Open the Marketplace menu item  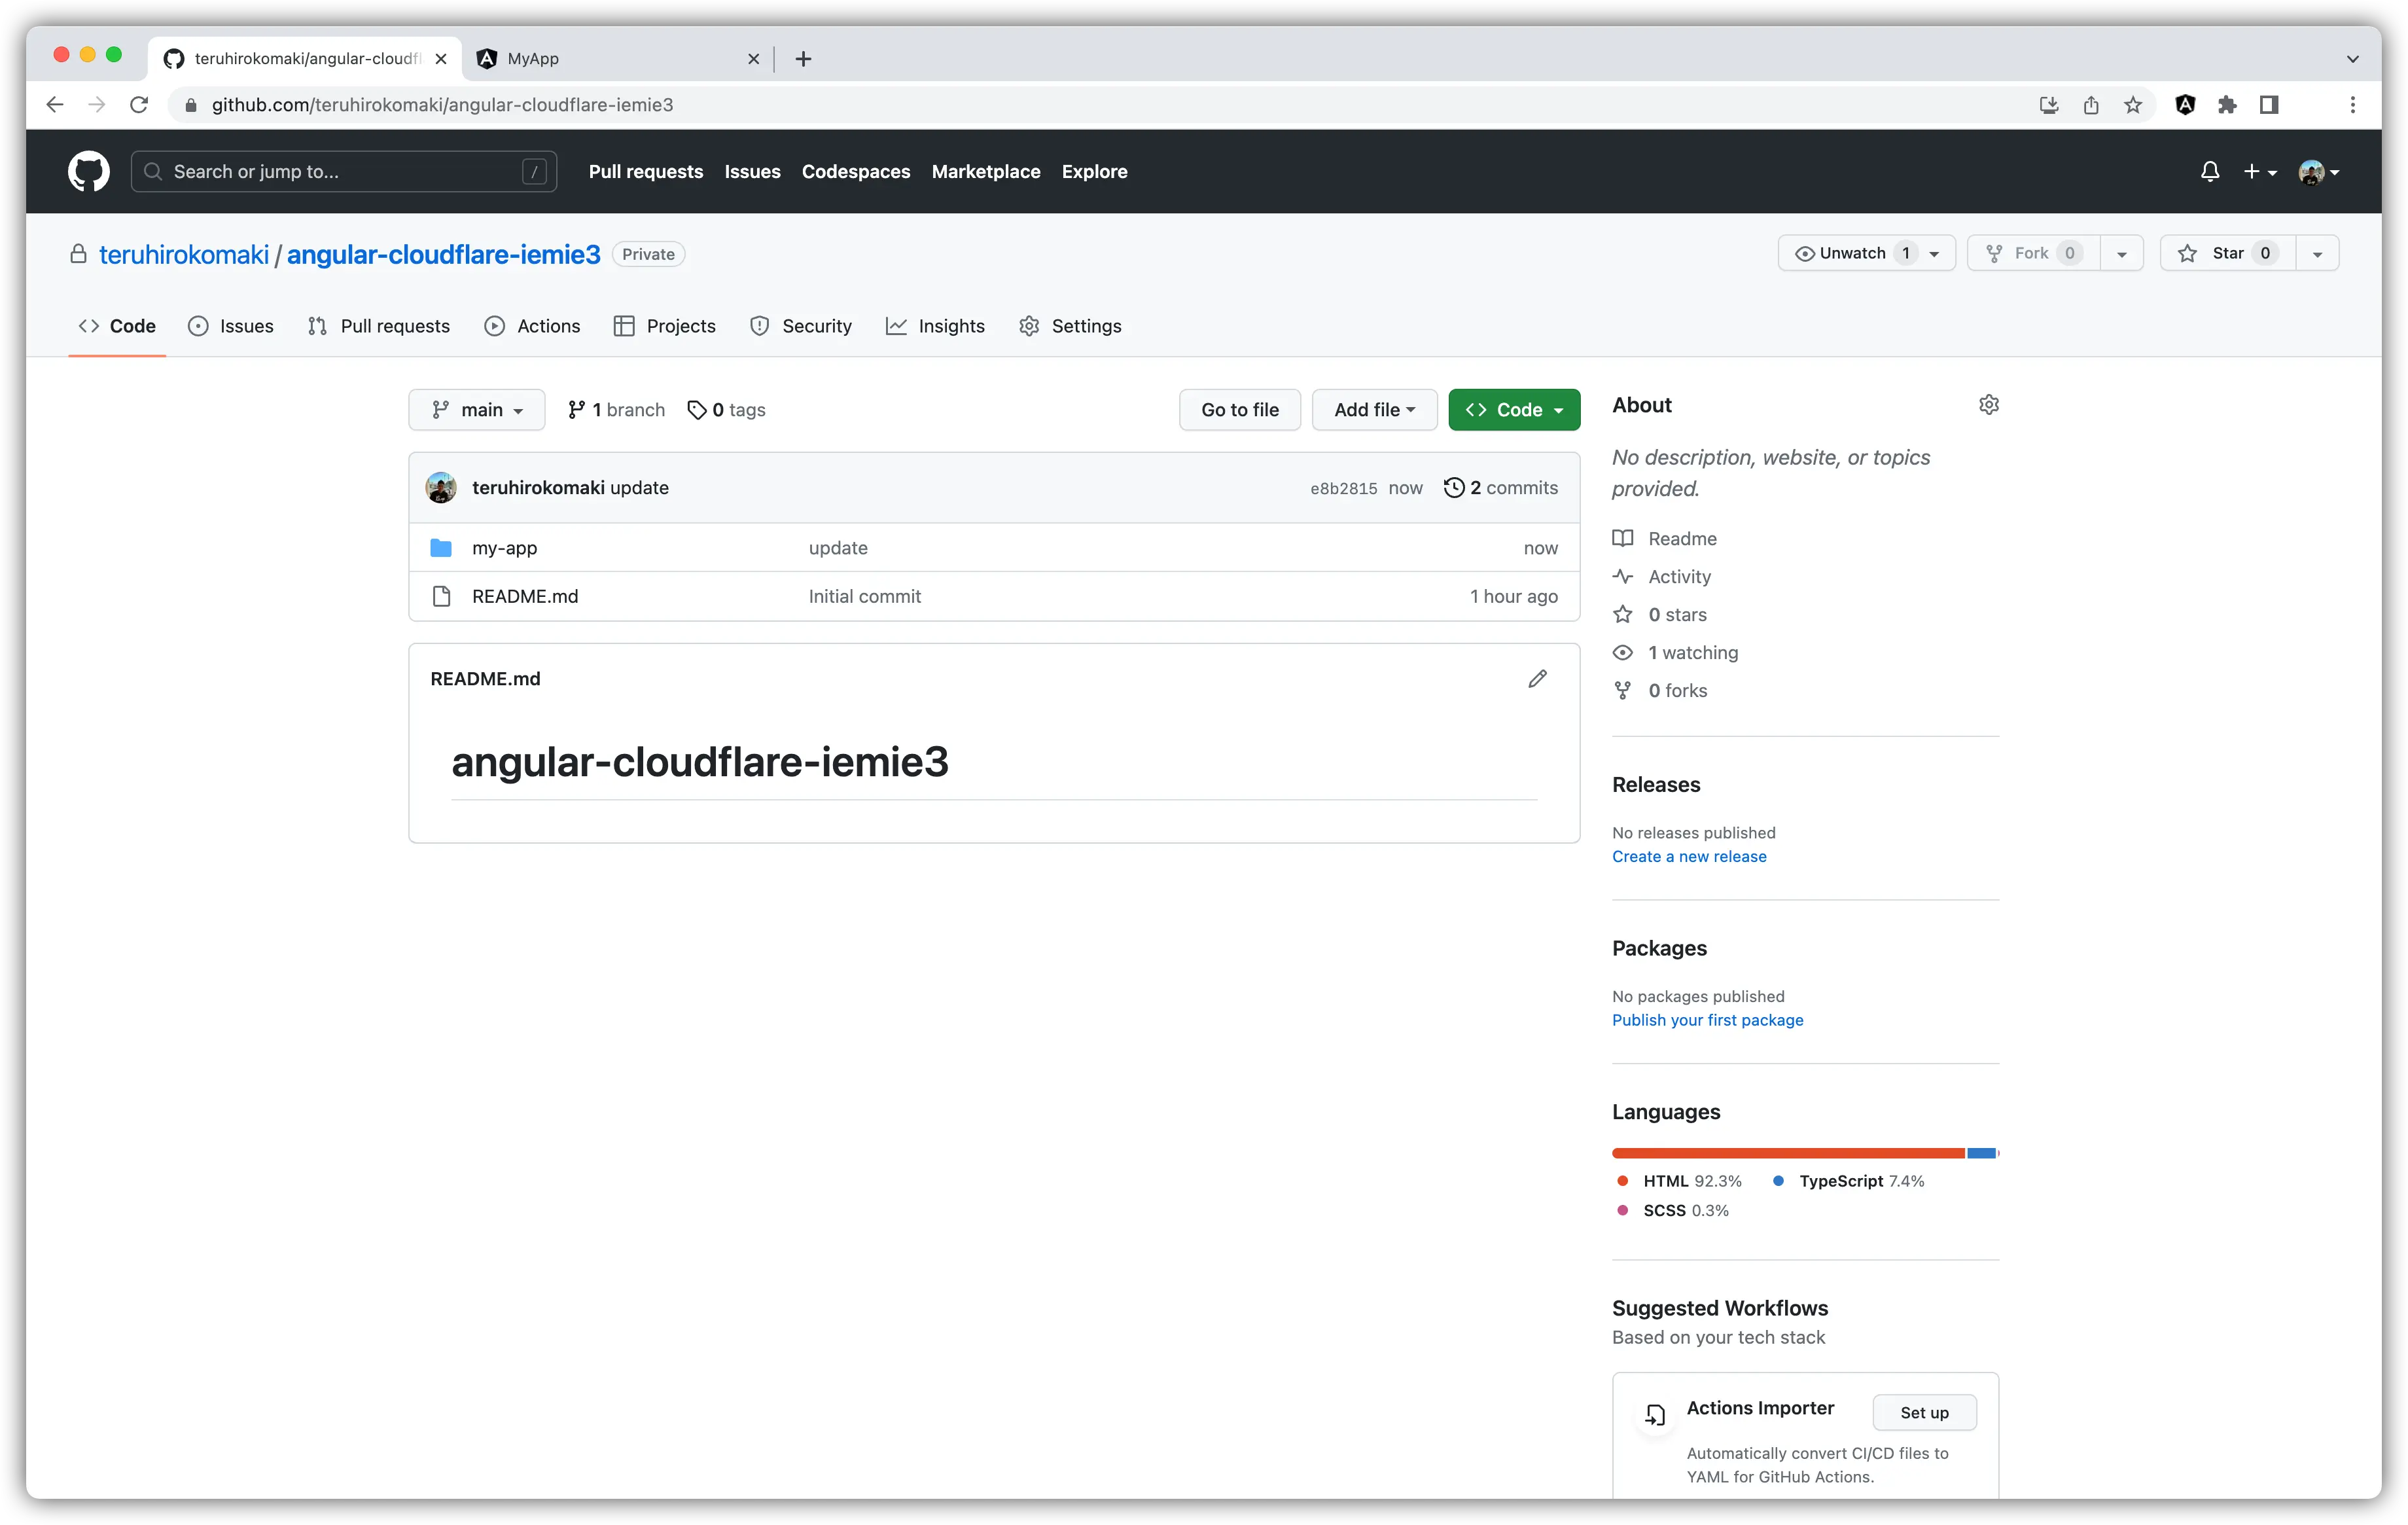[985, 171]
